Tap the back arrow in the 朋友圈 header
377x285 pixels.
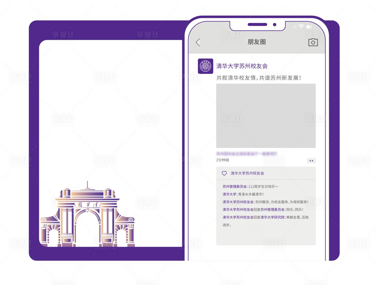198,42
